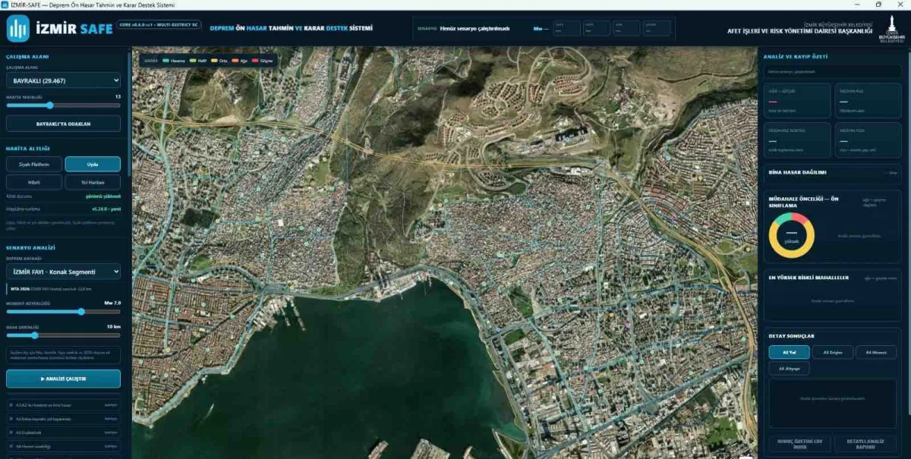Select the Siyah Platform basemap
Image resolution: width=911 pixels, height=459 pixels.
tap(34, 164)
